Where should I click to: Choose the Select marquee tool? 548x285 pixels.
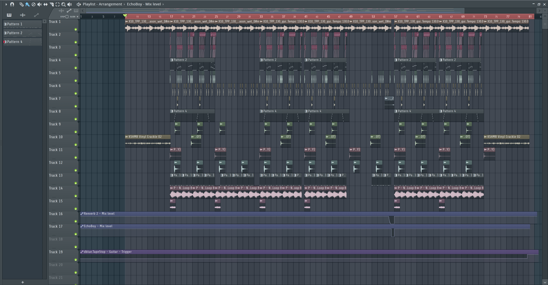pos(57,4)
